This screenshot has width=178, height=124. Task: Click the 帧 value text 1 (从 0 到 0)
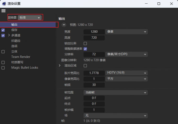(92, 121)
